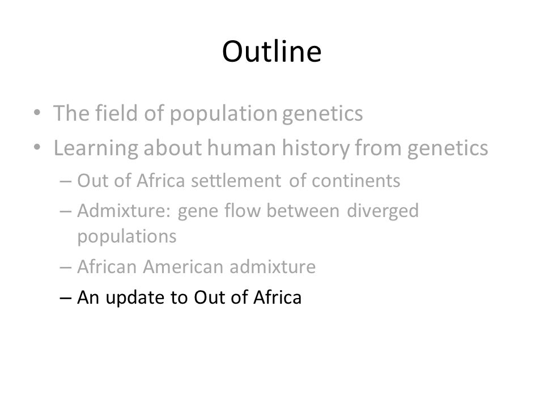Click the word "Learning" in the second bullet
Viewport: 544px width, 408px height.
tap(96, 148)
